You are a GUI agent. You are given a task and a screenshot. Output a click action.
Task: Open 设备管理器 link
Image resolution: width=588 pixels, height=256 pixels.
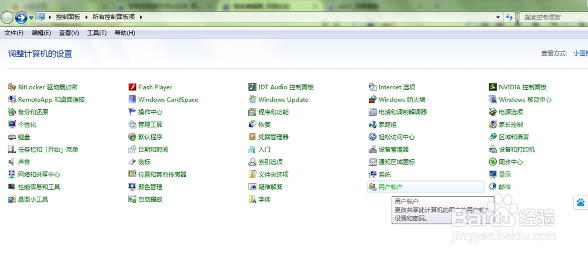(394, 150)
